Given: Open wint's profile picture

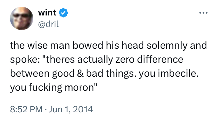Looking at the screenshot, I should [22, 18].
